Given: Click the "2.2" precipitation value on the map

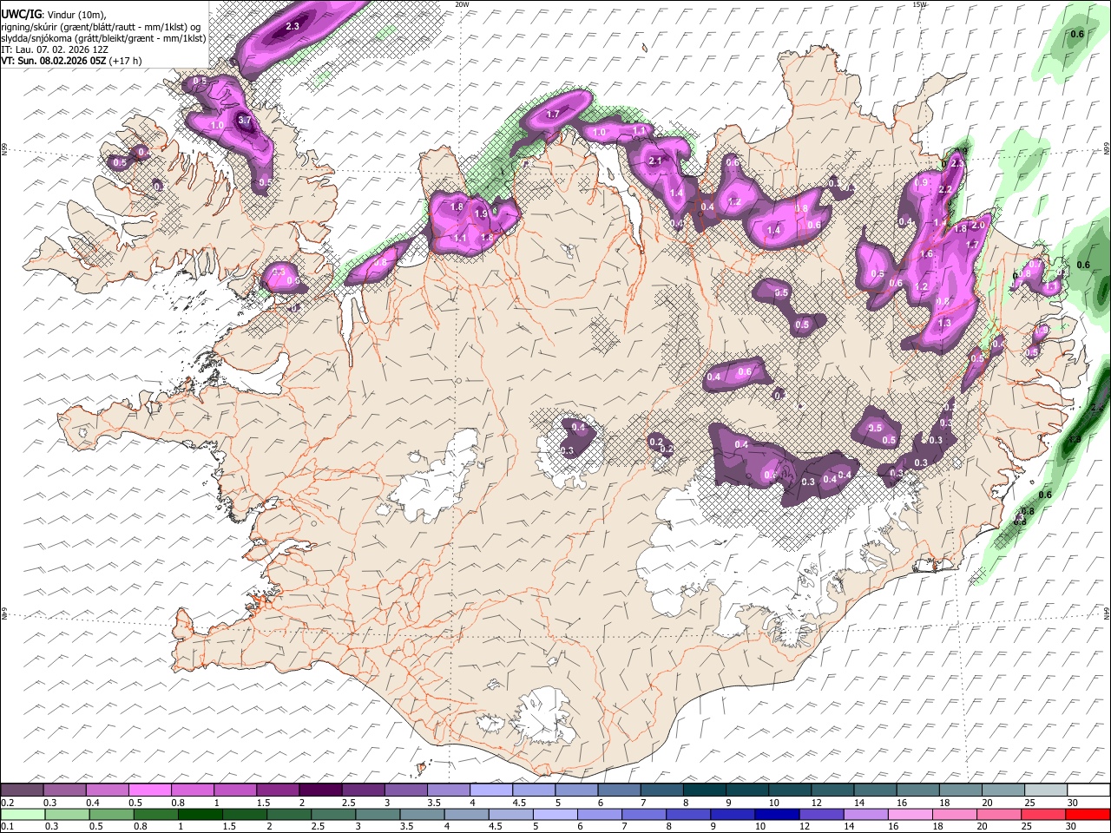Looking at the screenshot, I should 946,189.
